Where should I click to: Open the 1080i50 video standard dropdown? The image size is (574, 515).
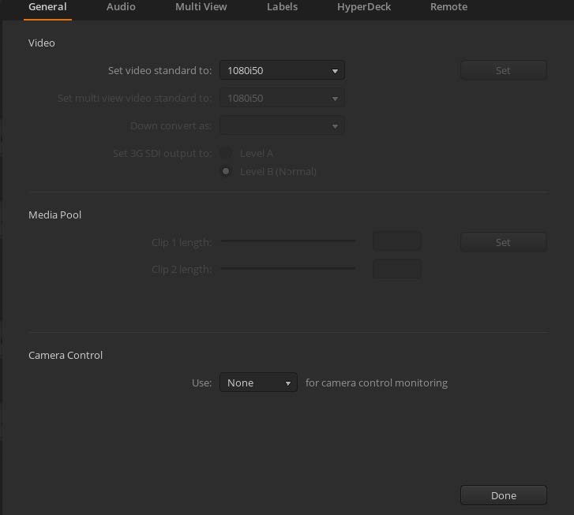pyautogui.click(x=282, y=71)
